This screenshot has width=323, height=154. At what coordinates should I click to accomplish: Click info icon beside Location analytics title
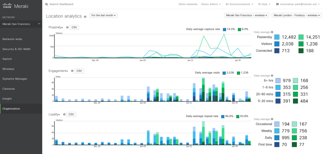(85, 16)
